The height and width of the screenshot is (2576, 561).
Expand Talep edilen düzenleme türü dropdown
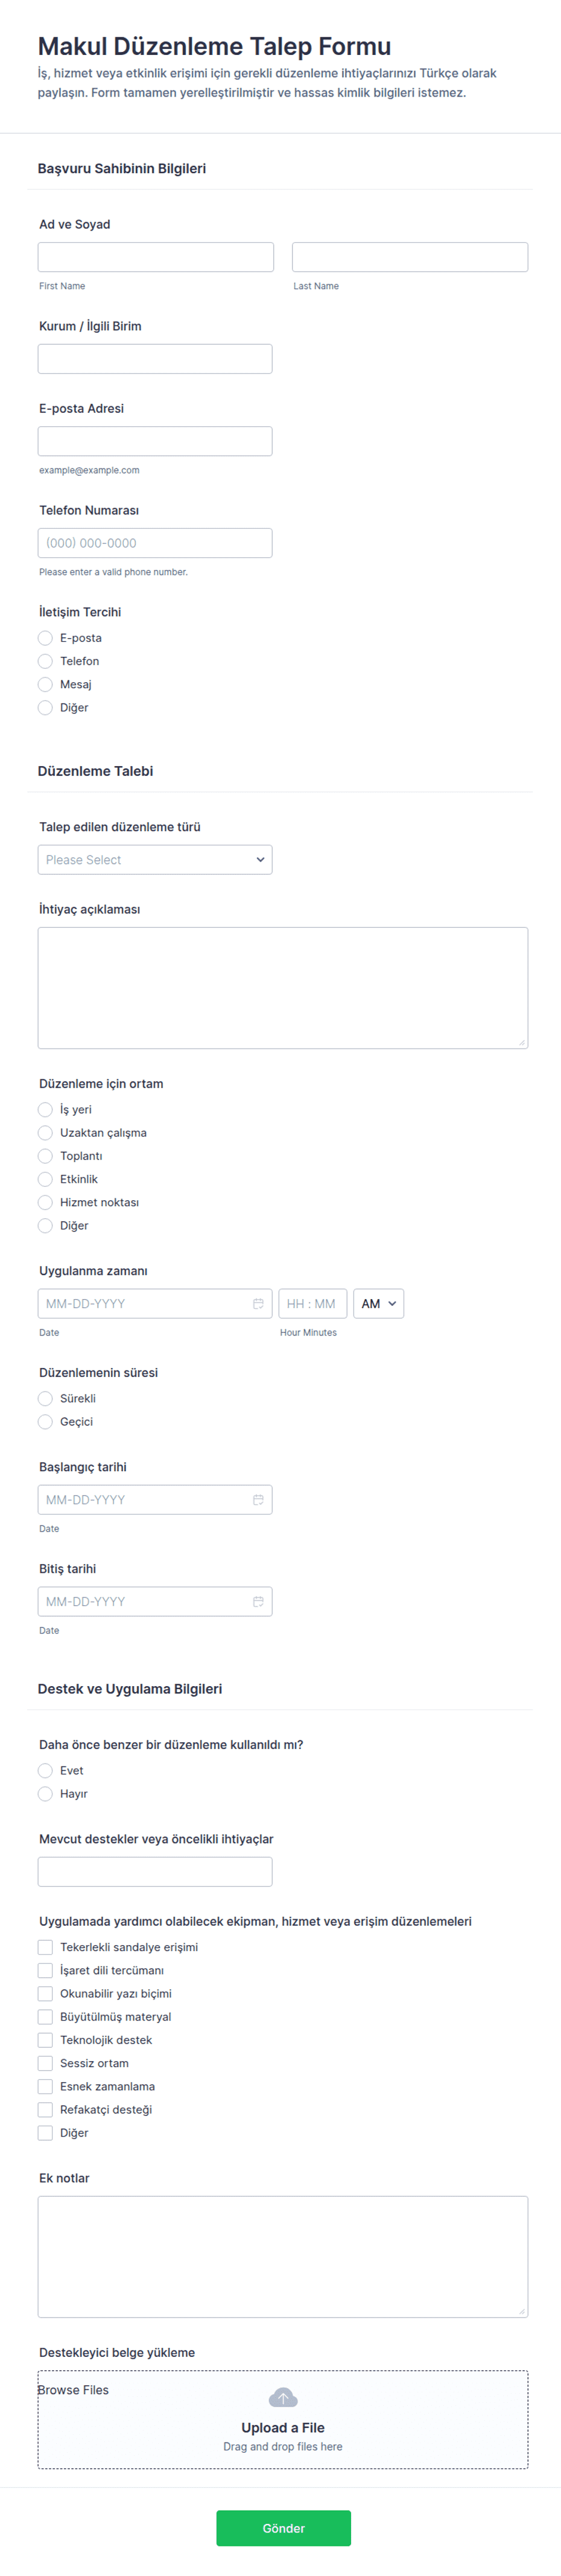coord(155,860)
